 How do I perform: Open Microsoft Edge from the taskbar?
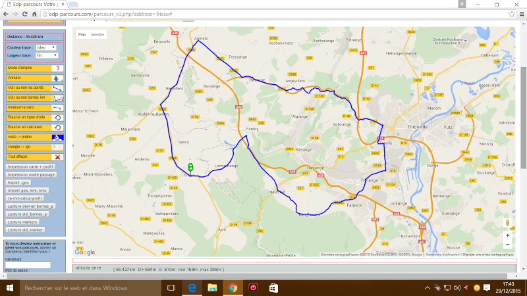[x=192, y=288]
